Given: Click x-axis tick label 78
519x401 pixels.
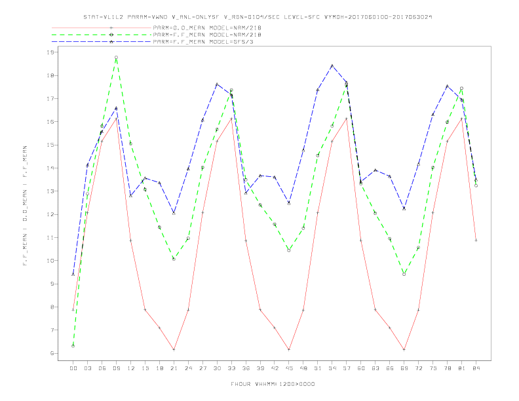Looking at the screenshot, I should click(x=448, y=368).
